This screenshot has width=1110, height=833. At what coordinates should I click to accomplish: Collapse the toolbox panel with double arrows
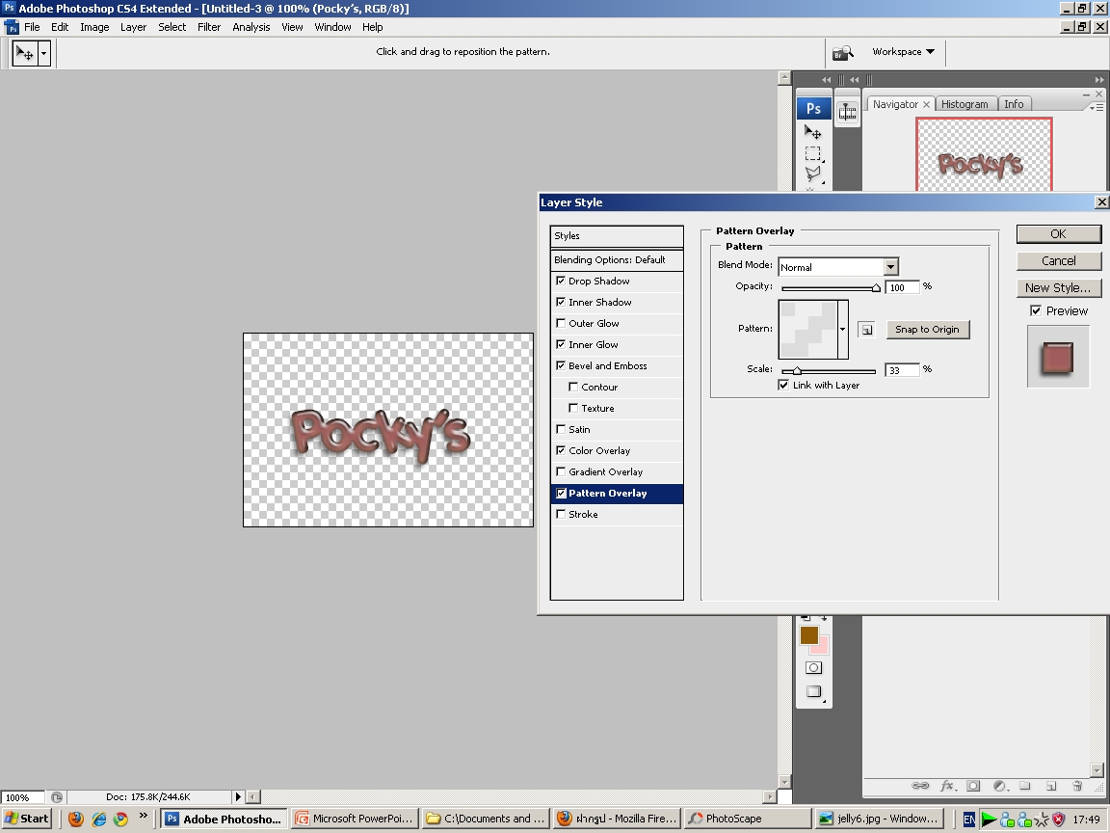[826, 79]
